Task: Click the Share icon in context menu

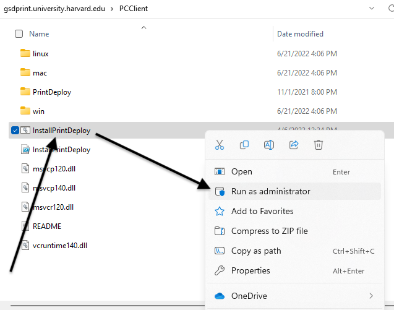Action: (x=294, y=145)
